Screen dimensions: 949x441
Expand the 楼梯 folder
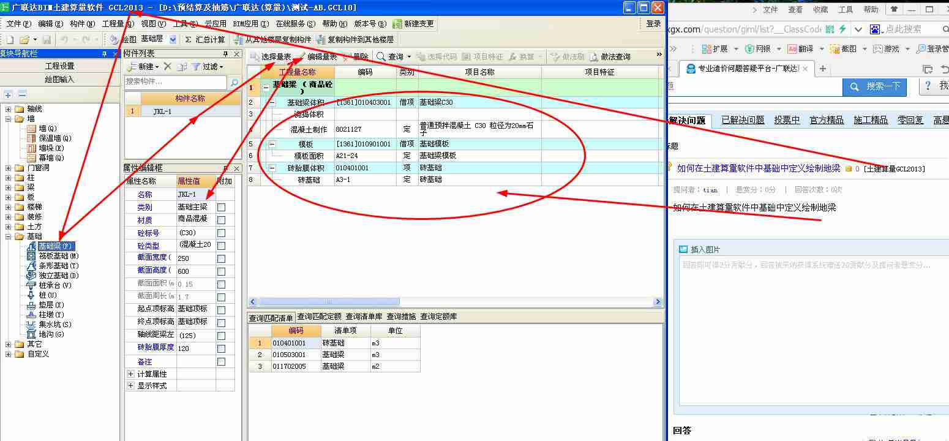9,207
